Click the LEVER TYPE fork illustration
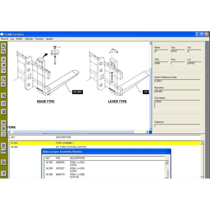210x210 pixels. [118, 72]
